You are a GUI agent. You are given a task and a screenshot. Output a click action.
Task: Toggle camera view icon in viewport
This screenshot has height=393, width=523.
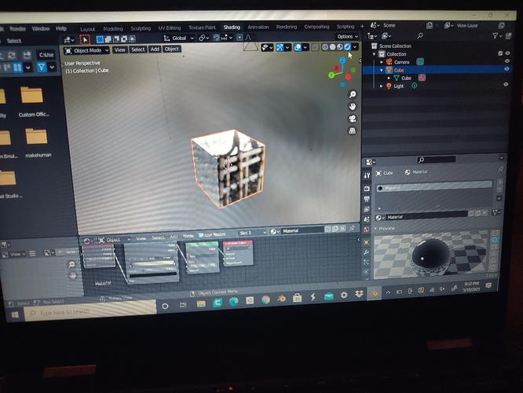353,119
